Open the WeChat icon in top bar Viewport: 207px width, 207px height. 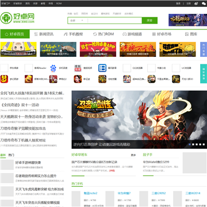point(204,3)
